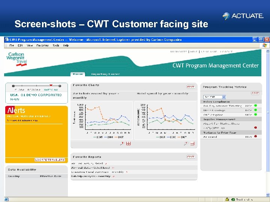Screen dimensions: 270x202
Task: Click the EDIT button in Favorite Charts
Action: pyautogui.click(x=190, y=87)
